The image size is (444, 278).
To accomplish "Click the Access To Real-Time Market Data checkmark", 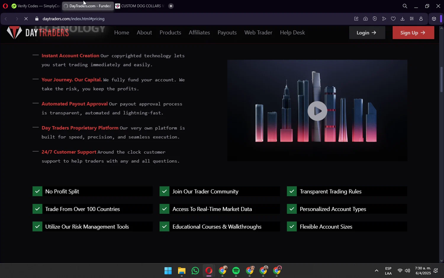I will coord(164,209).
